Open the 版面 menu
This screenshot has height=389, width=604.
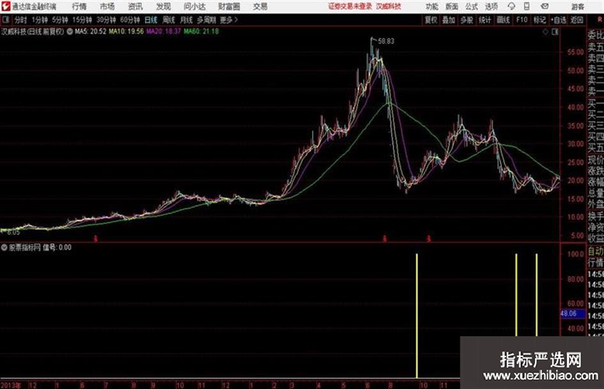451,6
